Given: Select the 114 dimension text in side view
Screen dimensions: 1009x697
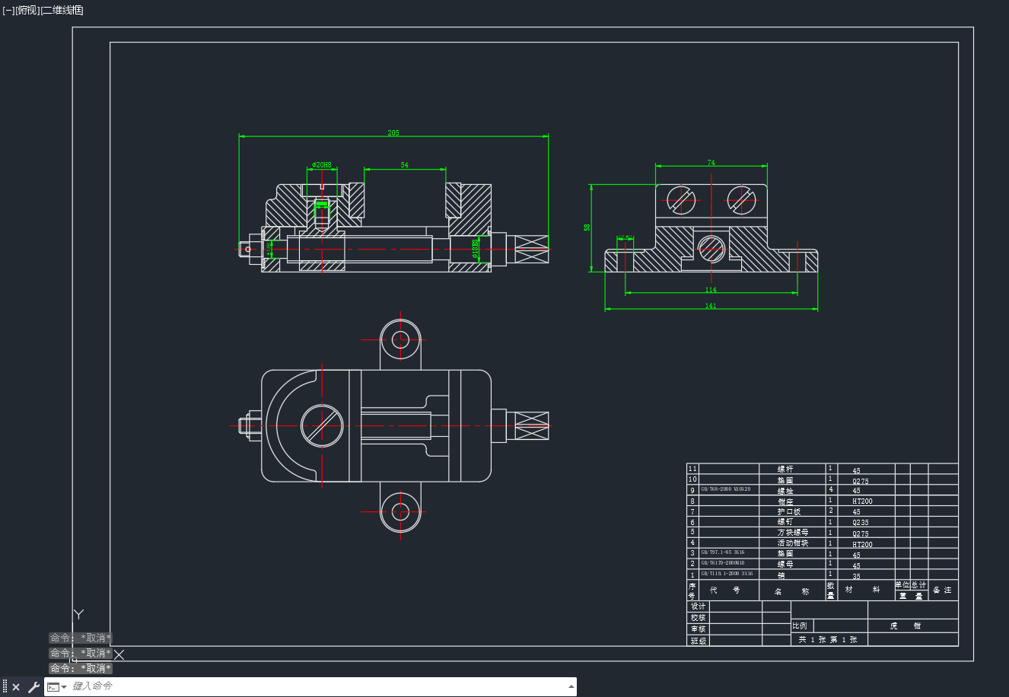Looking at the screenshot, I should (x=711, y=290).
